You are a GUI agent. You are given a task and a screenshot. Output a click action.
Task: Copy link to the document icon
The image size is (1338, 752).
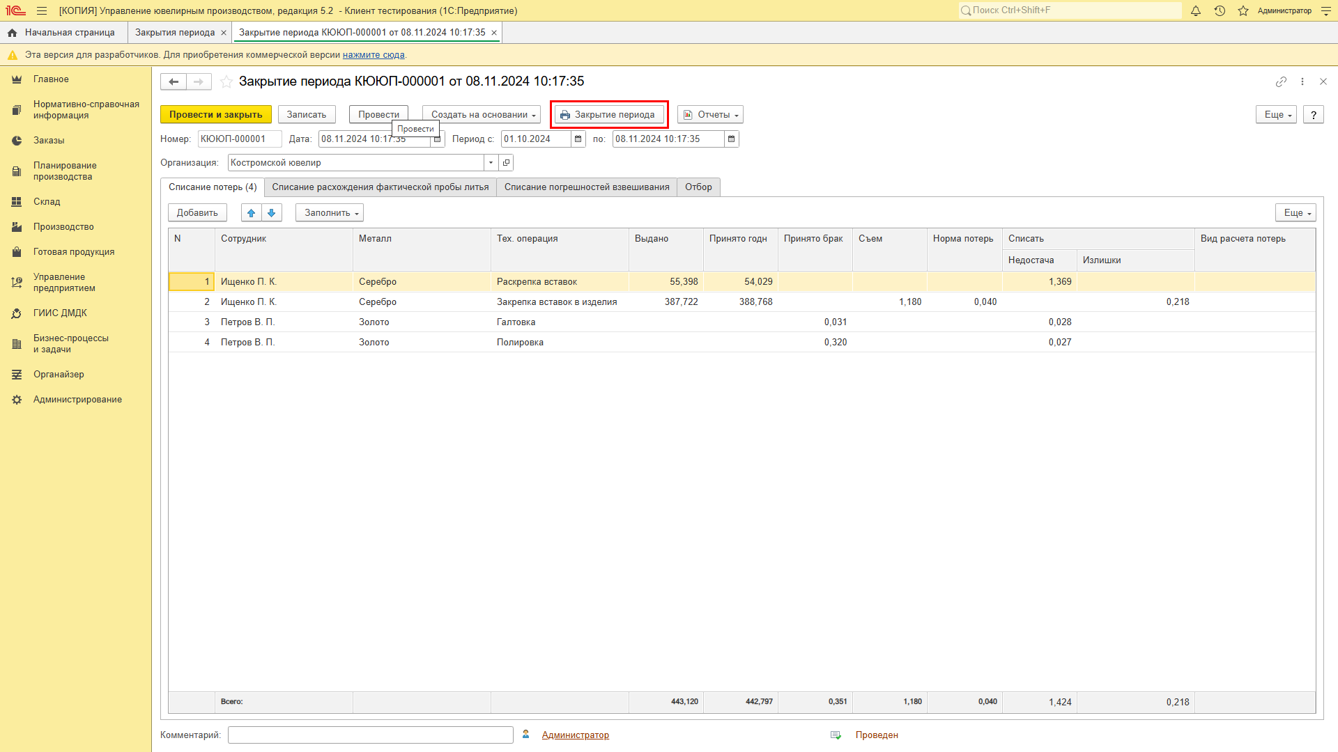pyautogui.click(x=1281, y=81)
